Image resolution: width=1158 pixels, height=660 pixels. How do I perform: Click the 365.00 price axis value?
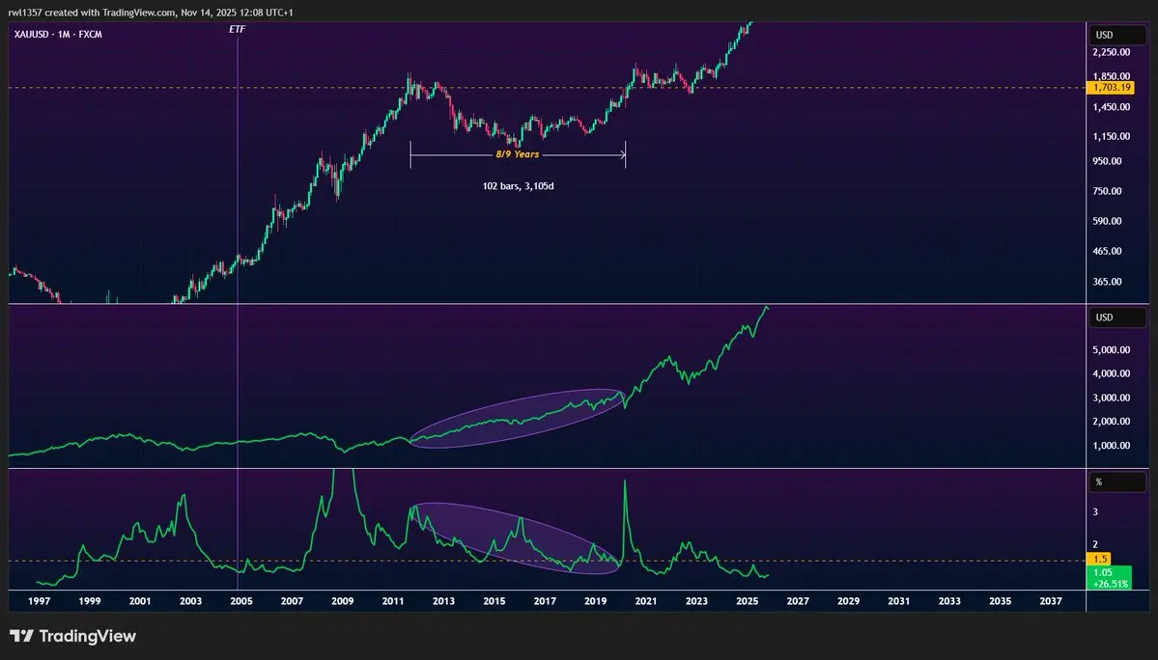pyautogui.click(x=1107, y=282)
